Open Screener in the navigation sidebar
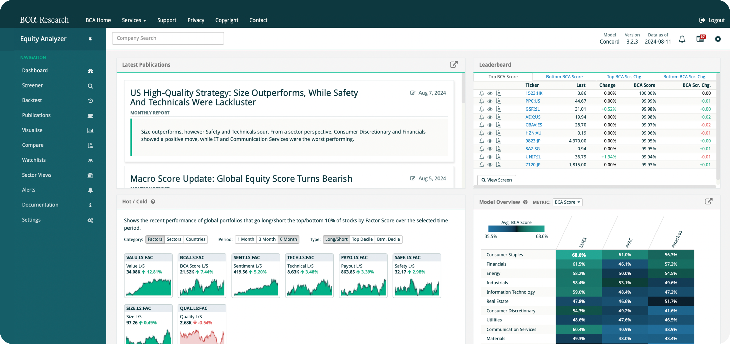This screenshot has width=730, height=344. click(32, 85)
